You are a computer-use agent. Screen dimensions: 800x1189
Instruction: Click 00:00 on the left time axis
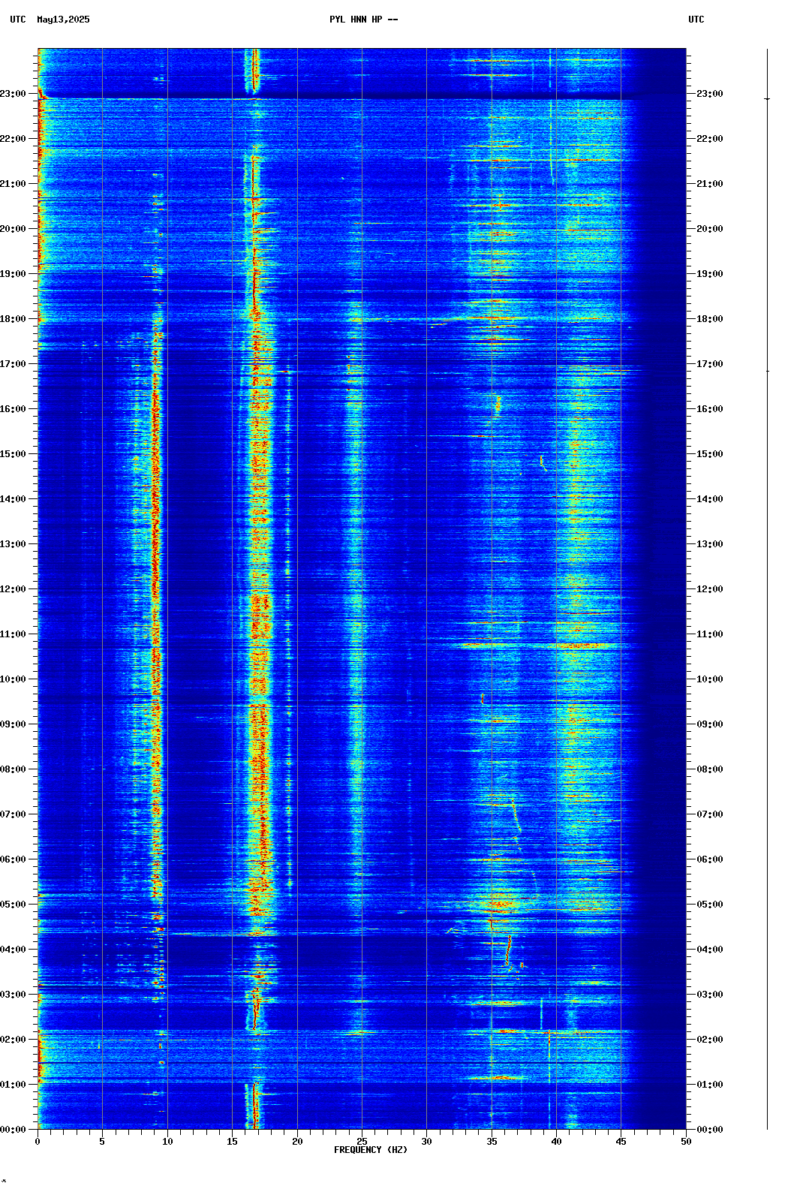click(x=13, y=1130)
